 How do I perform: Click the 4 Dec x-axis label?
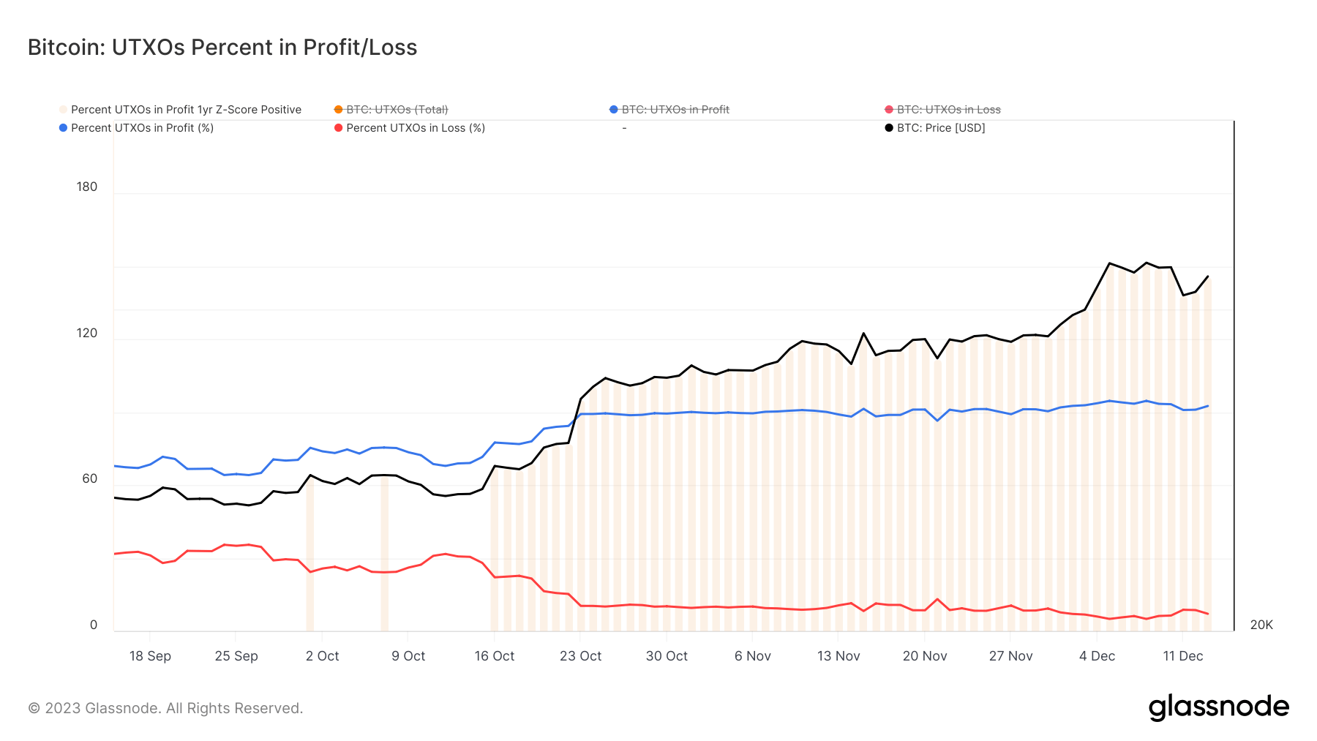click(x=1097, y=656)
